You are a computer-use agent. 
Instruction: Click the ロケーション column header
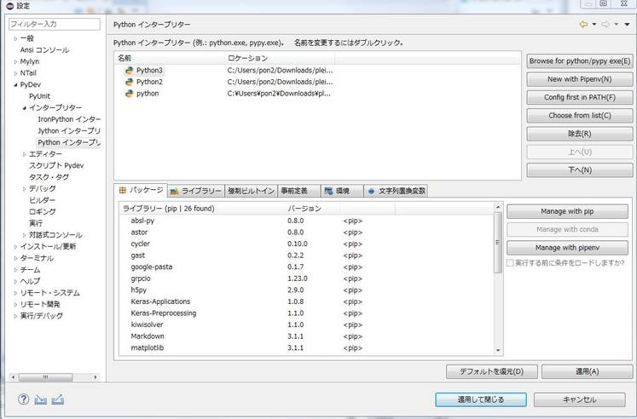280,59
